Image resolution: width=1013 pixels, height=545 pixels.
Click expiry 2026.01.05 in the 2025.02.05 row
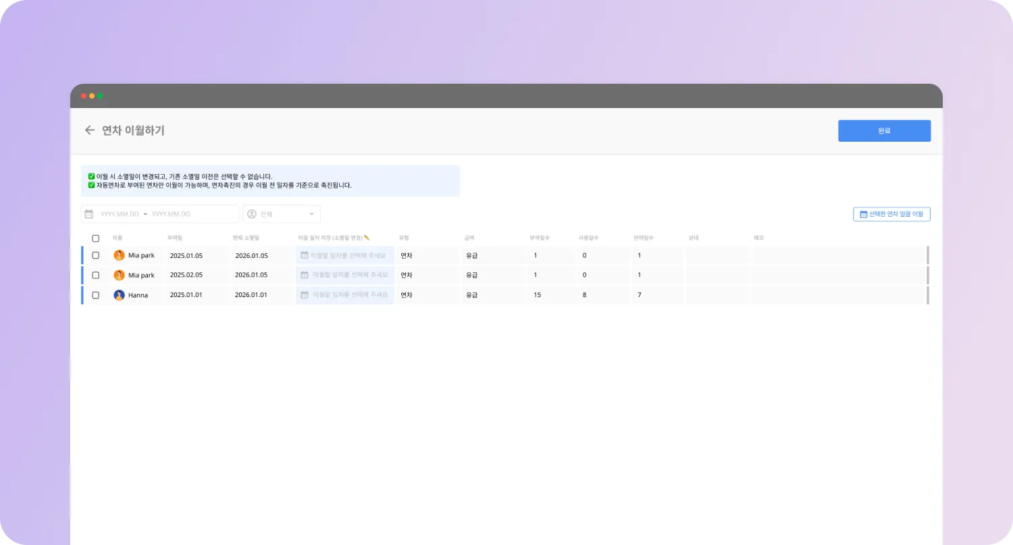(251, 275)
